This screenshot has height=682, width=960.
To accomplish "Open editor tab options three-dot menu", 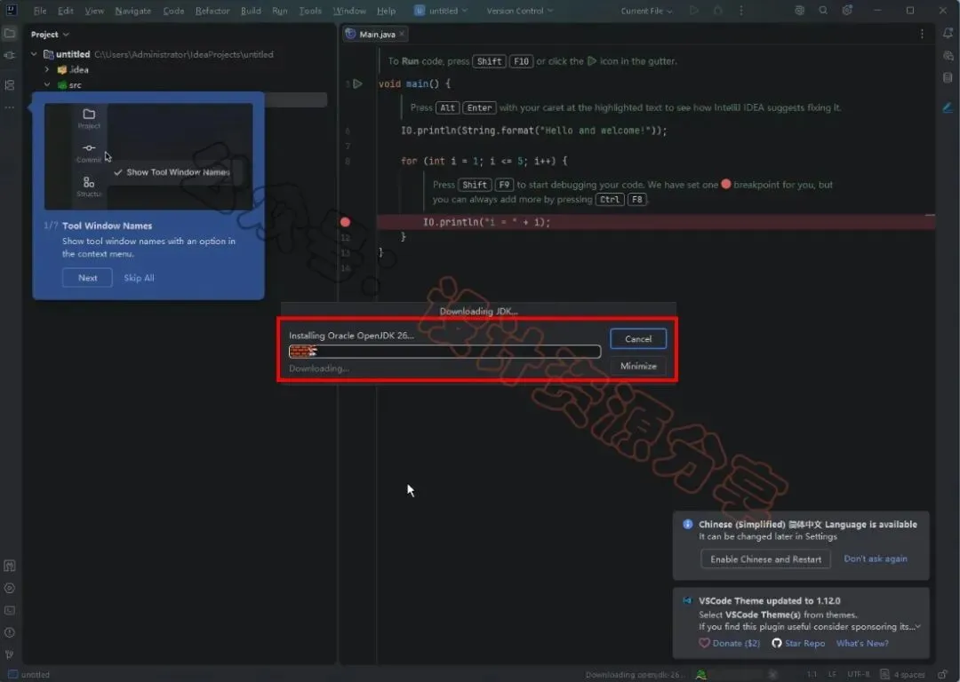I will click(x=922, y=35).
